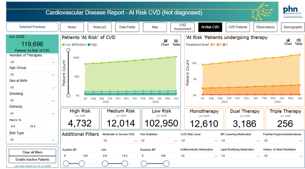
Task: Open the Age Group dropdown
Action: click(32, 74)
